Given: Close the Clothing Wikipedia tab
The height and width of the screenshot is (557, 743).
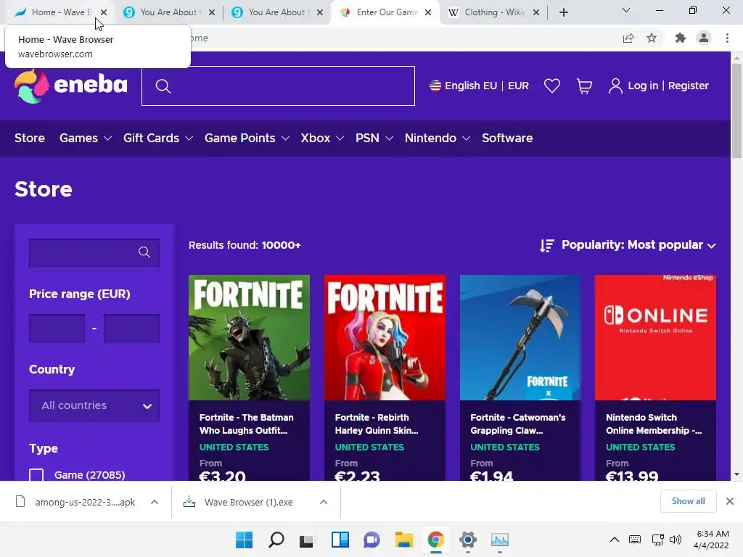Looking at the screenshot, I should [x=536, y=12].
